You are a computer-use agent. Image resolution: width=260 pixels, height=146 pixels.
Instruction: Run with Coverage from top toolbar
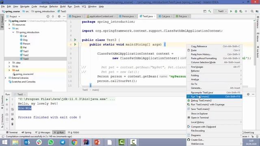tap(241, 11)
